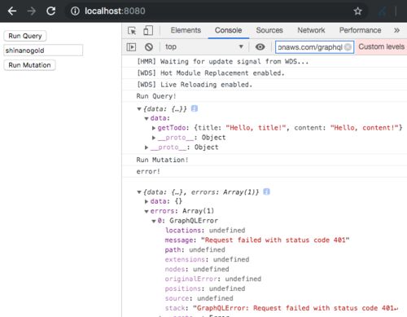Switch to the Sources tab
Image resolution: width=407 pixels, height=317 pixels.
click(x=269, y=30)
